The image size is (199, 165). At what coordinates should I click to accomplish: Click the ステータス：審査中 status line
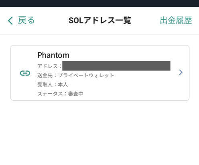60,94
